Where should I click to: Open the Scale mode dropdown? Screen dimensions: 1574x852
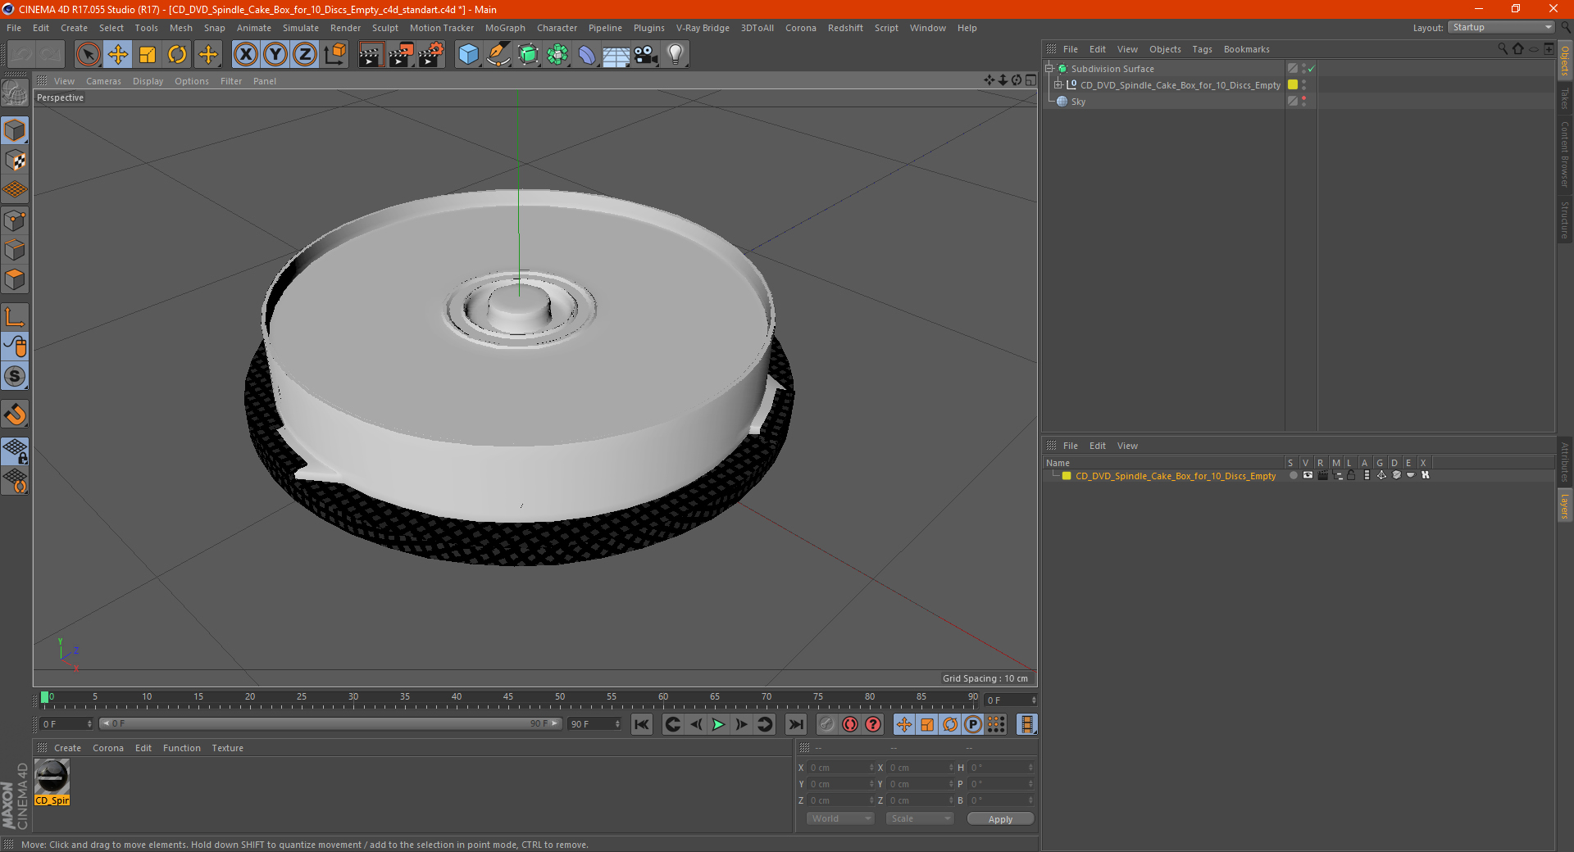pyautogui.click(x=920, y=818)
